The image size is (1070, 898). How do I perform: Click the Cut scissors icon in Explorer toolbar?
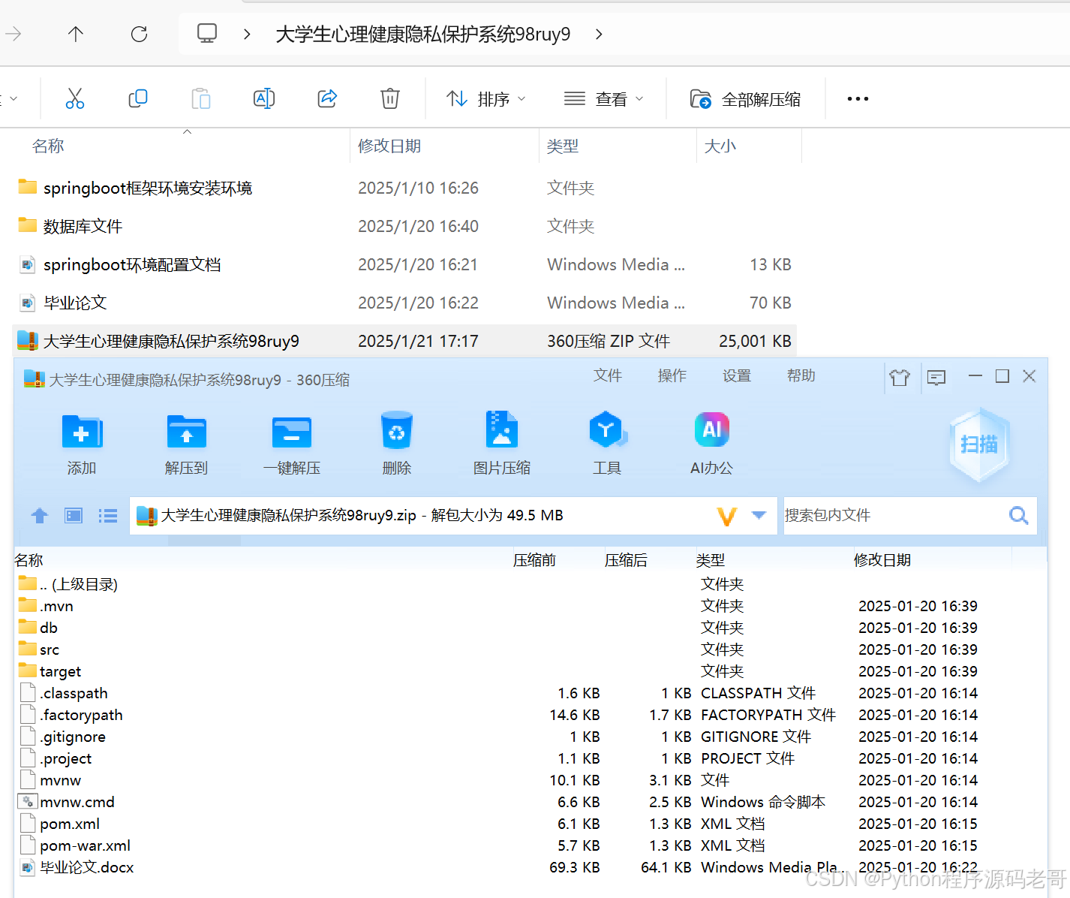pos(75,98)
